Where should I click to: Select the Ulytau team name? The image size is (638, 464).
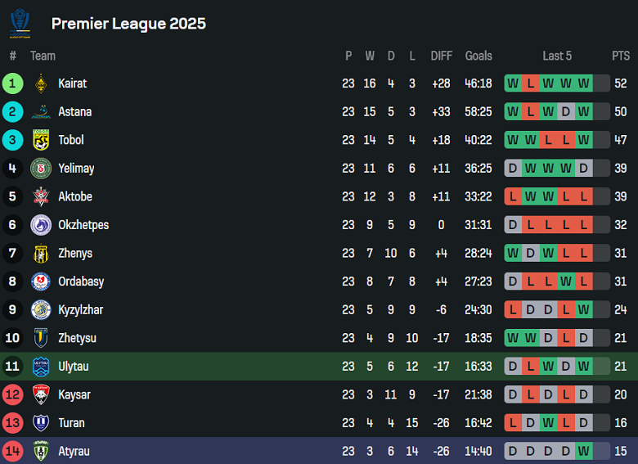(x=74, y=367)
